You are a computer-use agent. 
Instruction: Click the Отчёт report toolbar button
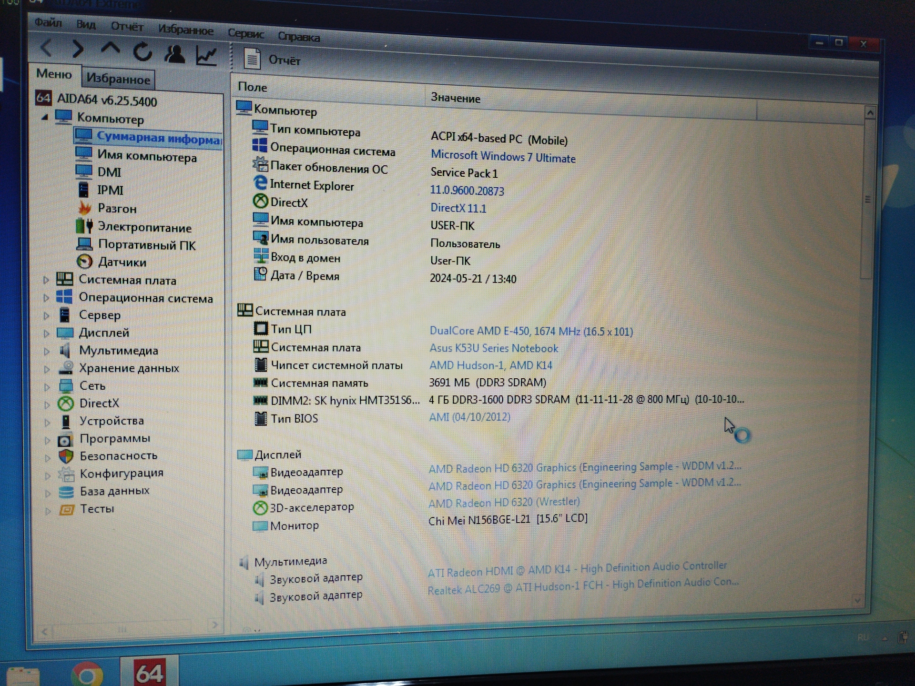pyautogui.click(x=272, y=60)
